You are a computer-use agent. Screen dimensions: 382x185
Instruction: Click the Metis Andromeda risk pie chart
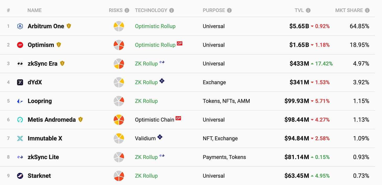coord(119,120)
